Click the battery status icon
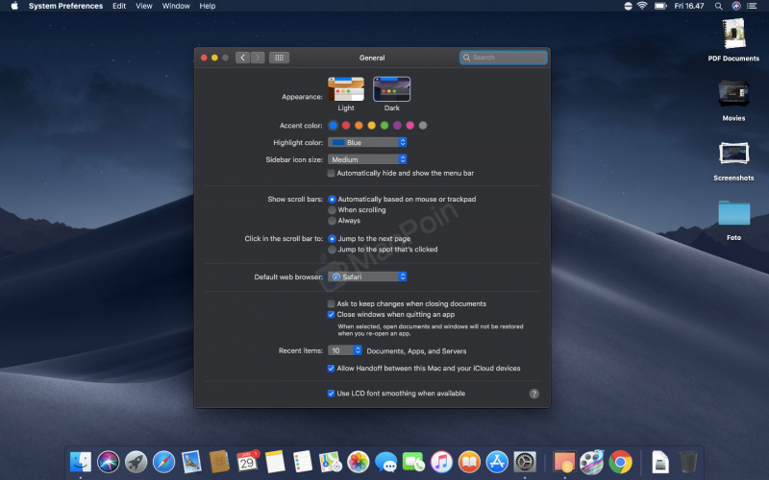Image resolution: width=769 pixels, height=480 pixels. coord(660,6)
